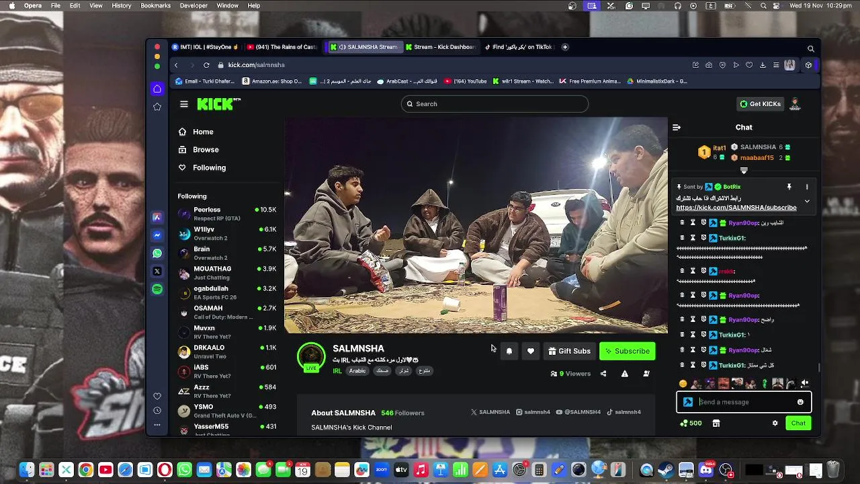Switch to Stream - Kick Dashboard tab
This screenshot has height=484, width=860.
point(440,47)
